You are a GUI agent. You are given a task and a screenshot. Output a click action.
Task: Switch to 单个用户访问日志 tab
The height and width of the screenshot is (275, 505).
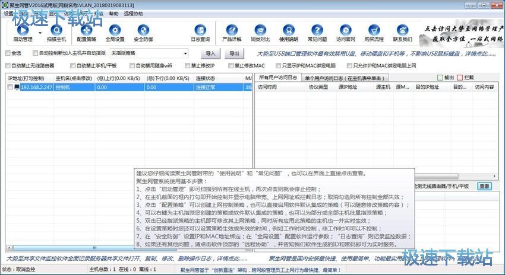click(x=345, y=78)
